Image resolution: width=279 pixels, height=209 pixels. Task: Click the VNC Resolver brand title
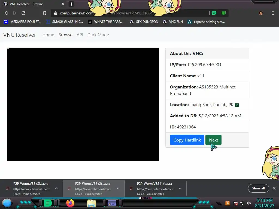(20, 35)
